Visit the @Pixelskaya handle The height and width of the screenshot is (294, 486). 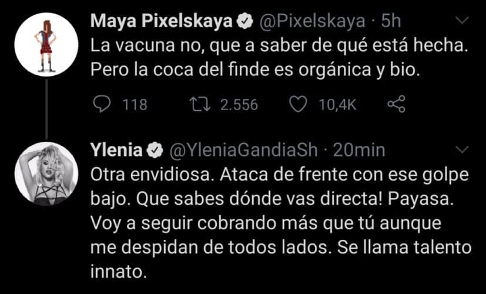tap(312, 22)
